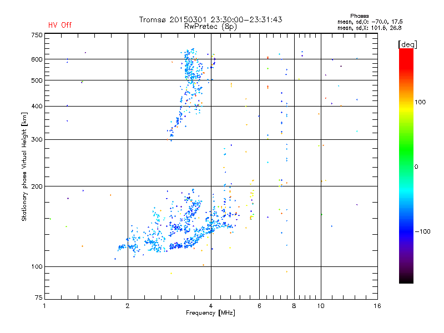Viewport: 444px width, 333px height.
Task: Click the y-axis tick '75'
Action: 39,297
